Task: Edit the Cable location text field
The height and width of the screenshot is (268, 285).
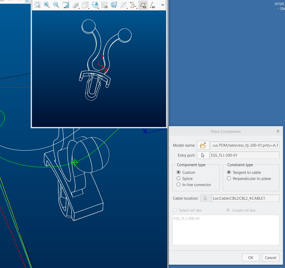Action: point(245,198)
